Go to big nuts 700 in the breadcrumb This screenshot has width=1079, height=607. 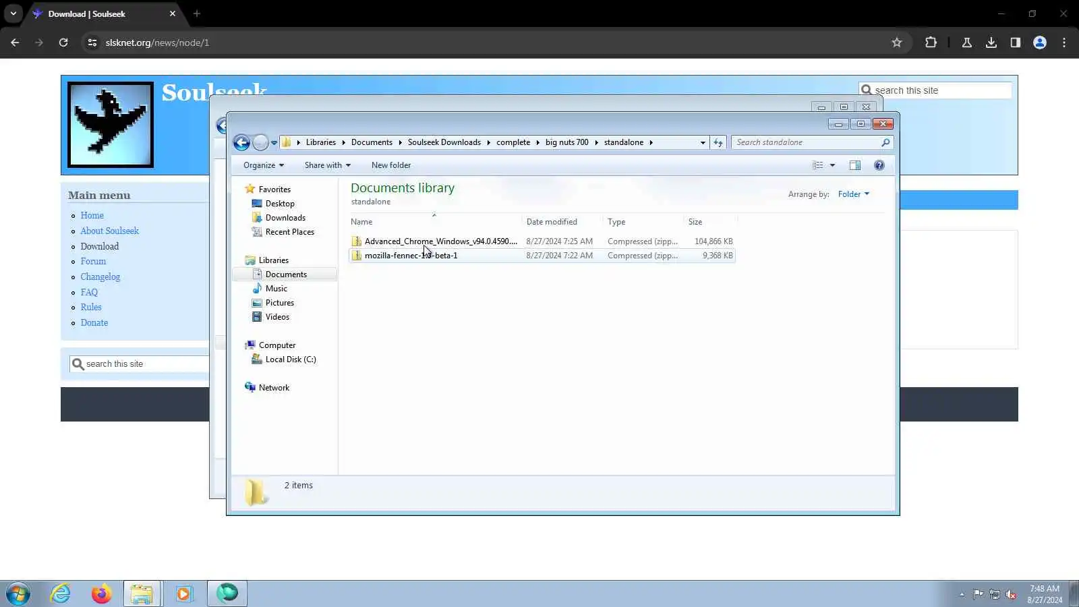click(567, 142)
